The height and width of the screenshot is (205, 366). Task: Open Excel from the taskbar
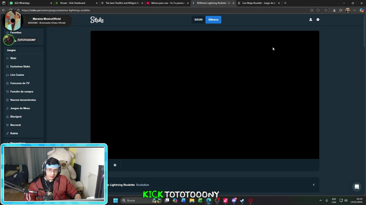coord(200,200)
